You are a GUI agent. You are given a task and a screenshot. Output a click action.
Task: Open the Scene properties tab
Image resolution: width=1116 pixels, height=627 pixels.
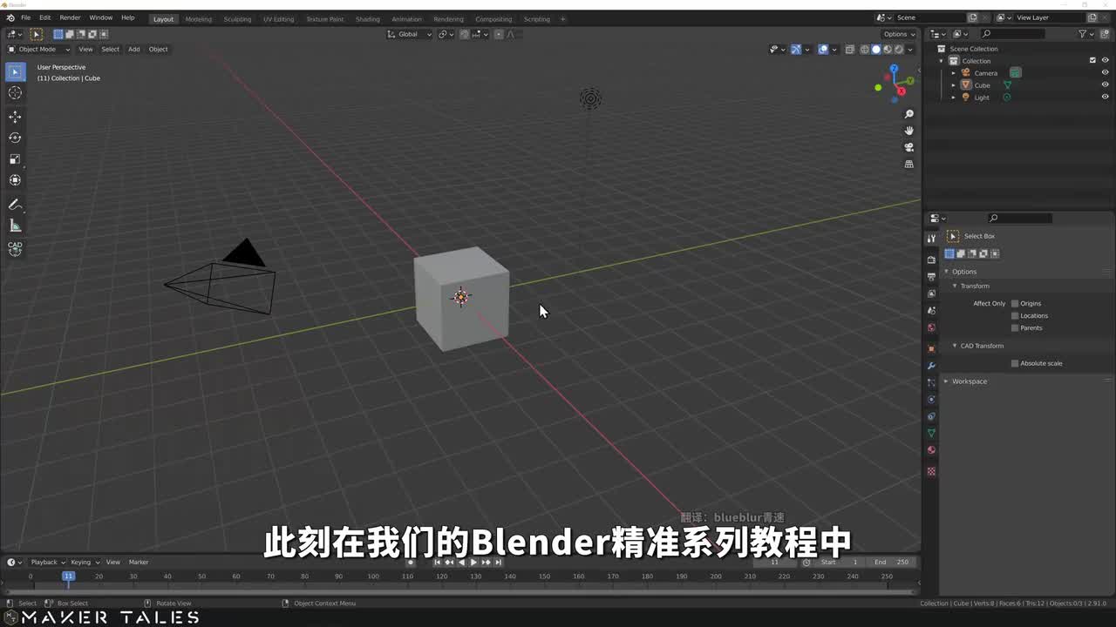pos(931,311)
